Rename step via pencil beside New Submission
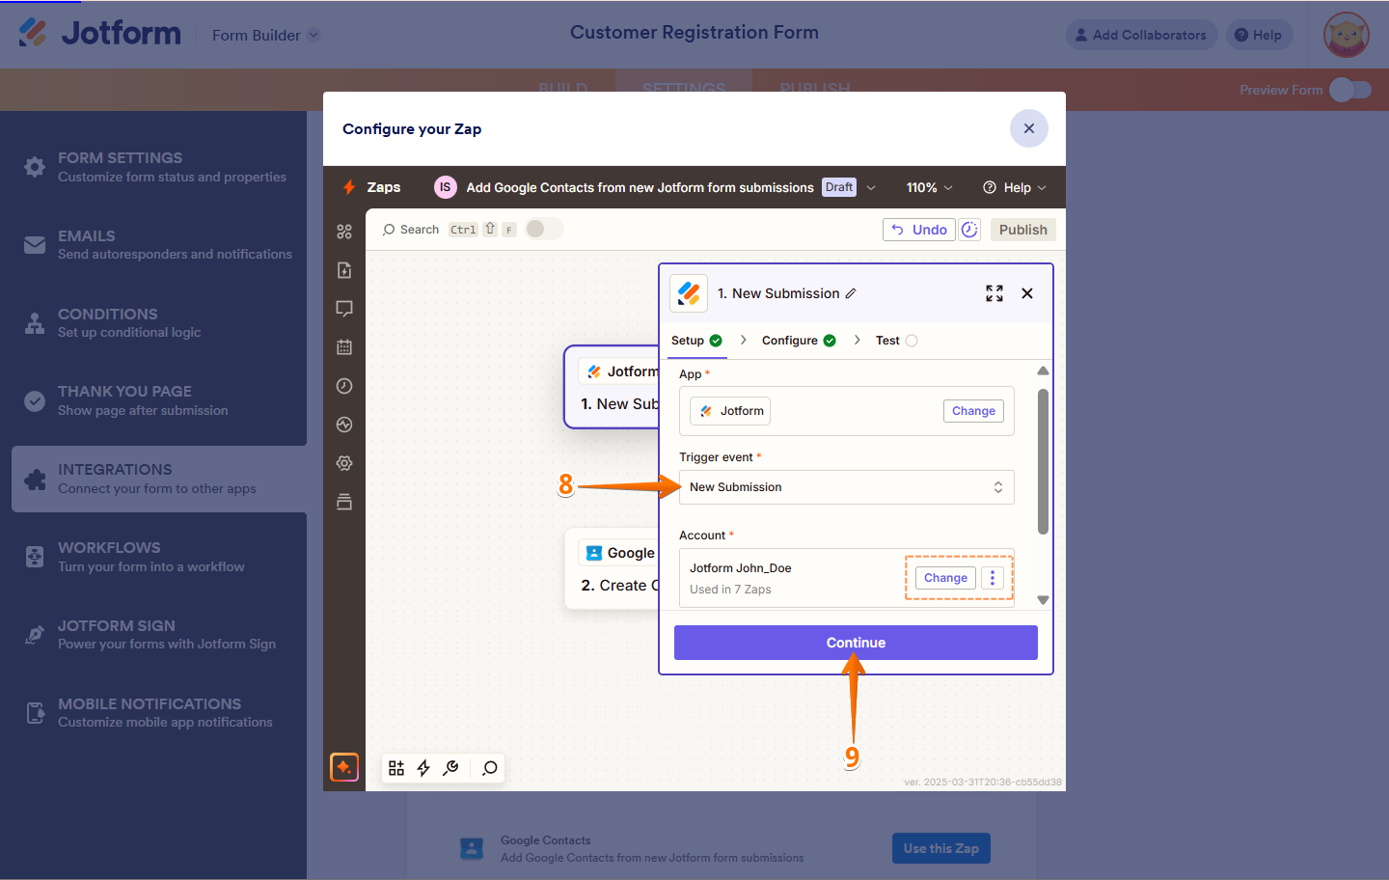Image resolution: width=1389 pixels, height=880 pixels. [851, 293]
